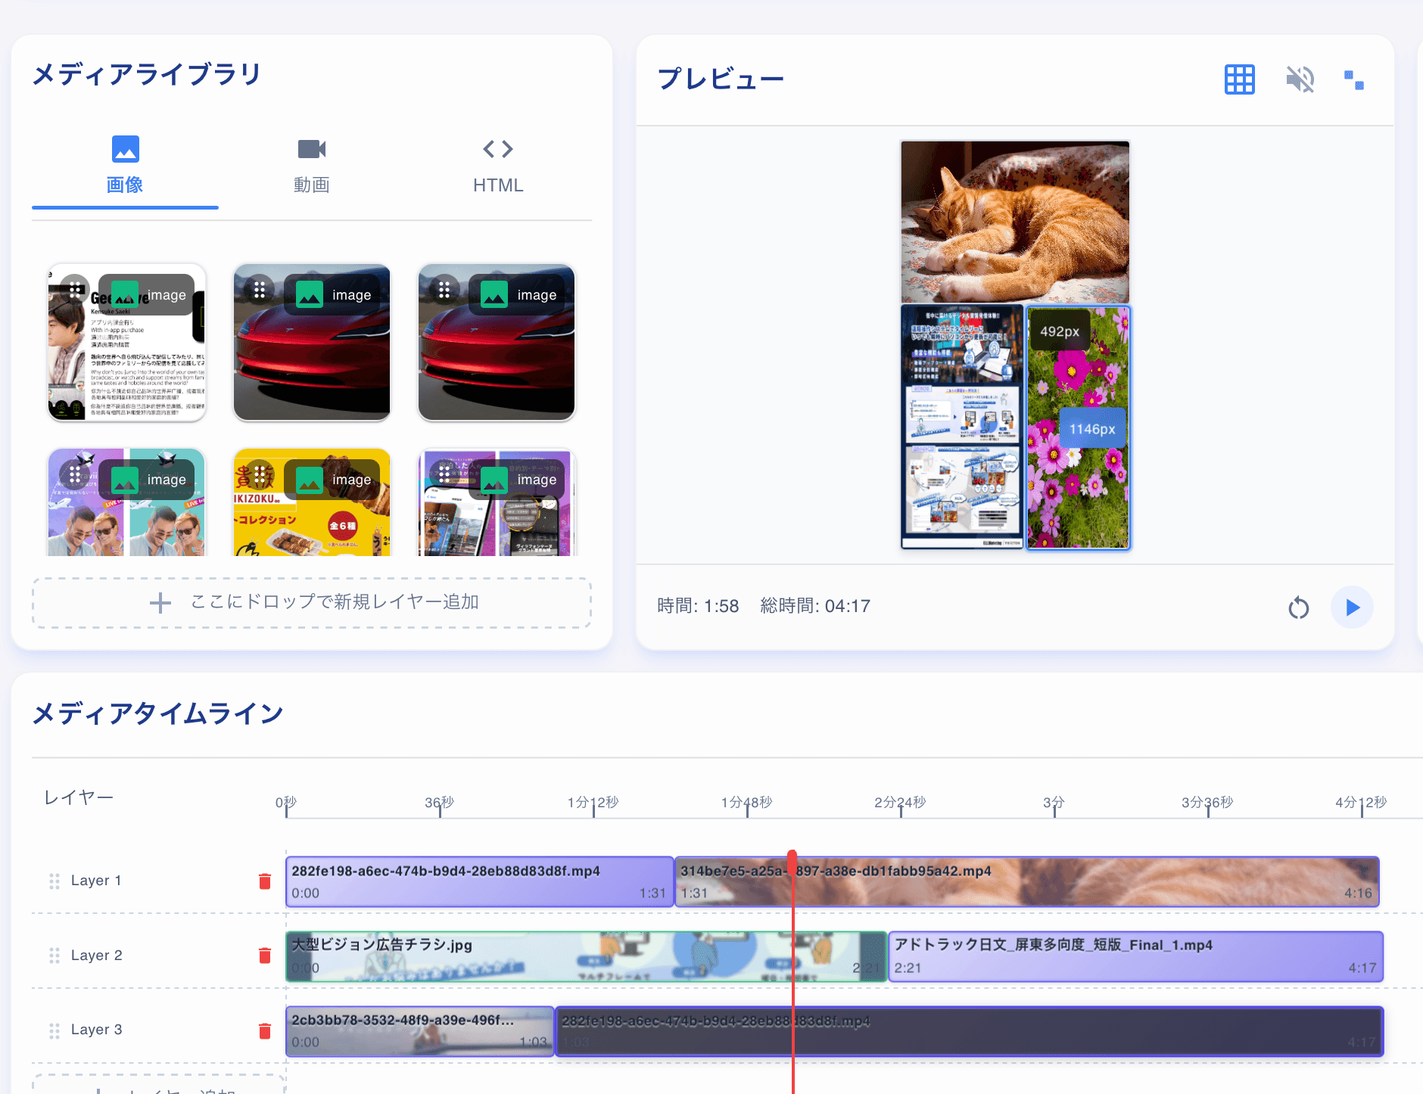Click the drag handle next to Layer 1

click(54, 881)
